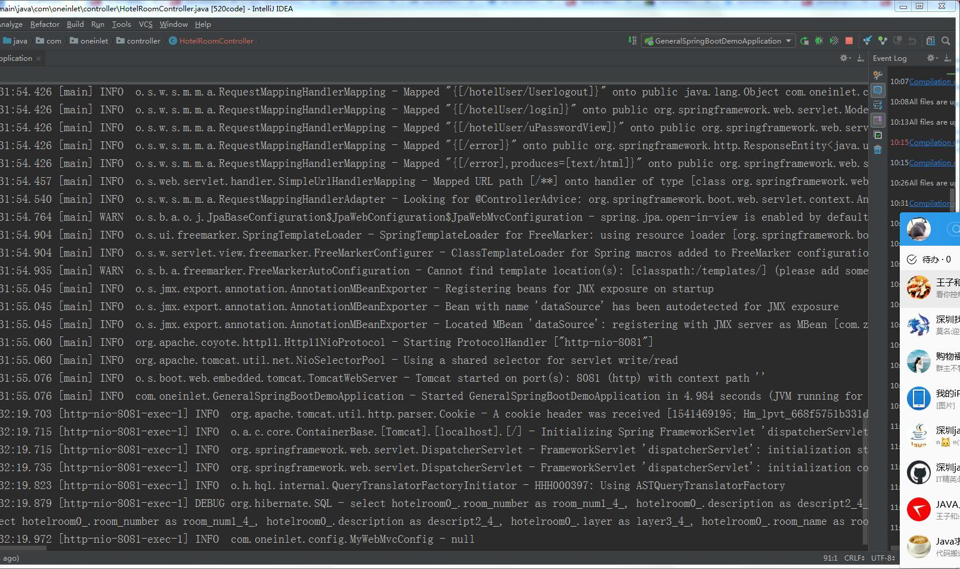Image resolution: width=960 pixels, height=569 pixels.
Task: Select the 10:08 All files are up-to-date entry
Action: coord(923,102)
